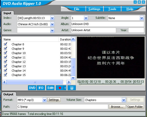147x117 pixels.
Task: Click the Album text field
Action: pos(107,24)
